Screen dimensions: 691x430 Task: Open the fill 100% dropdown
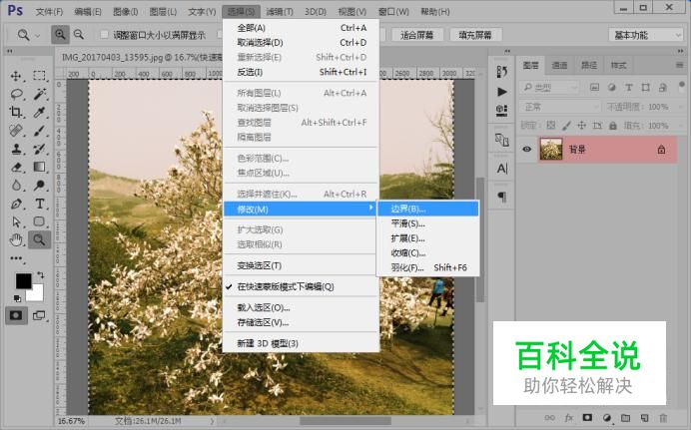(x=679, y=126)
